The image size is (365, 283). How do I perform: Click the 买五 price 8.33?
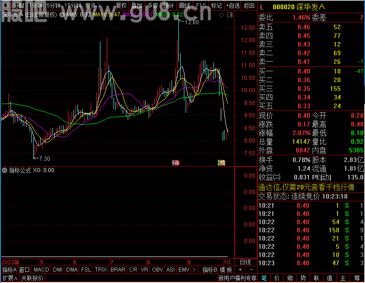coord(304,106)
